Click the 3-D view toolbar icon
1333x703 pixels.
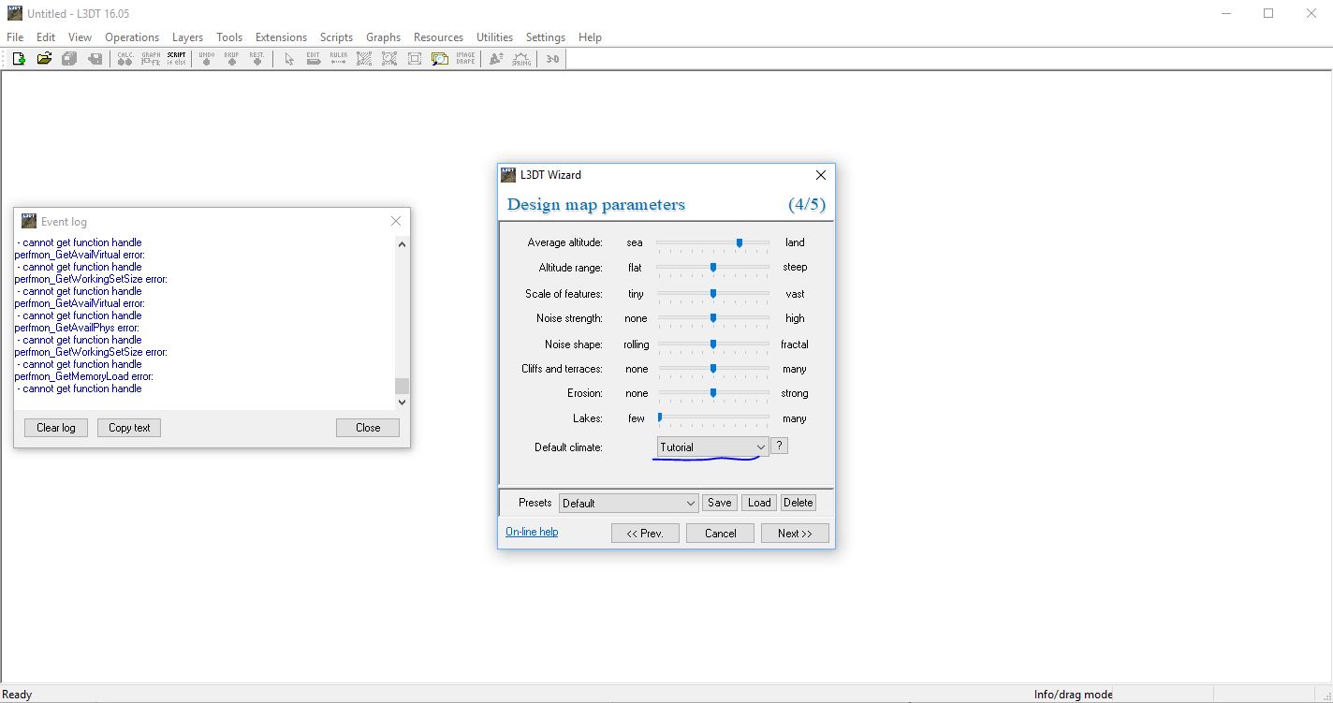552,58
